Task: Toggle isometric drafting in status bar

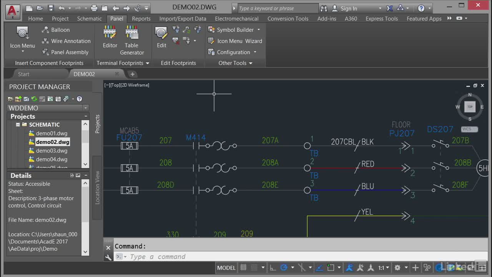Action: click(302, 267)
